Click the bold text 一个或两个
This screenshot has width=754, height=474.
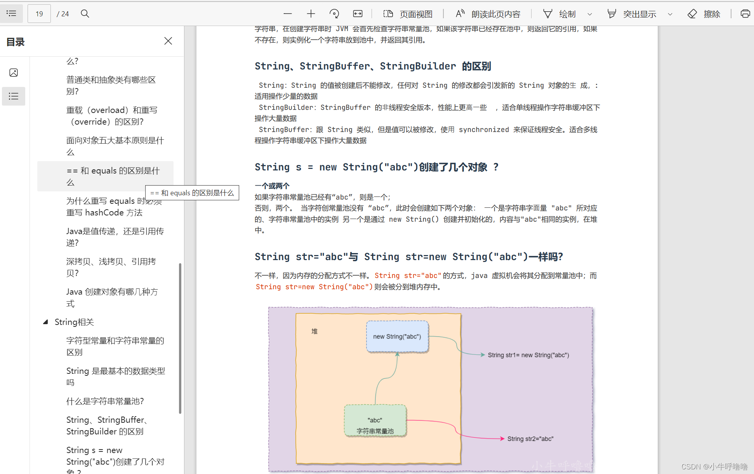click(272, 186)
